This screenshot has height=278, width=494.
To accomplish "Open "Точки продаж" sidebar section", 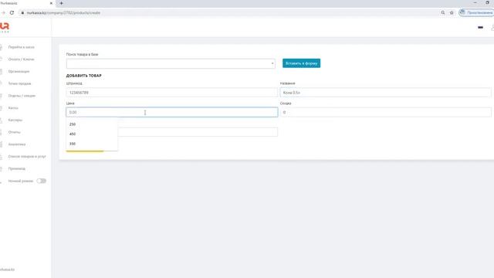I will pyautogui.click(x=19, y=83).
